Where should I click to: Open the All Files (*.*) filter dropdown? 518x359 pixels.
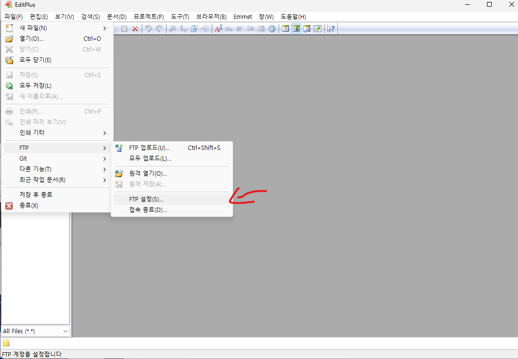[66, 331]
